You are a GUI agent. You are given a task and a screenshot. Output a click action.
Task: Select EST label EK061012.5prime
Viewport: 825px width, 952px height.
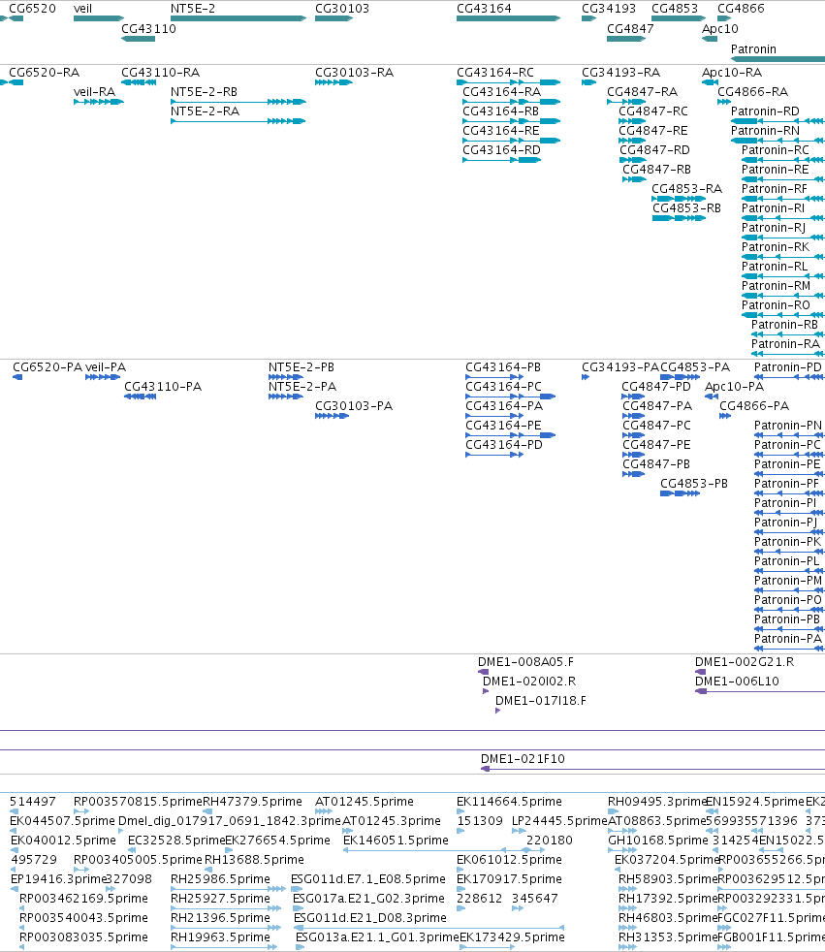(x=509, y=860)
